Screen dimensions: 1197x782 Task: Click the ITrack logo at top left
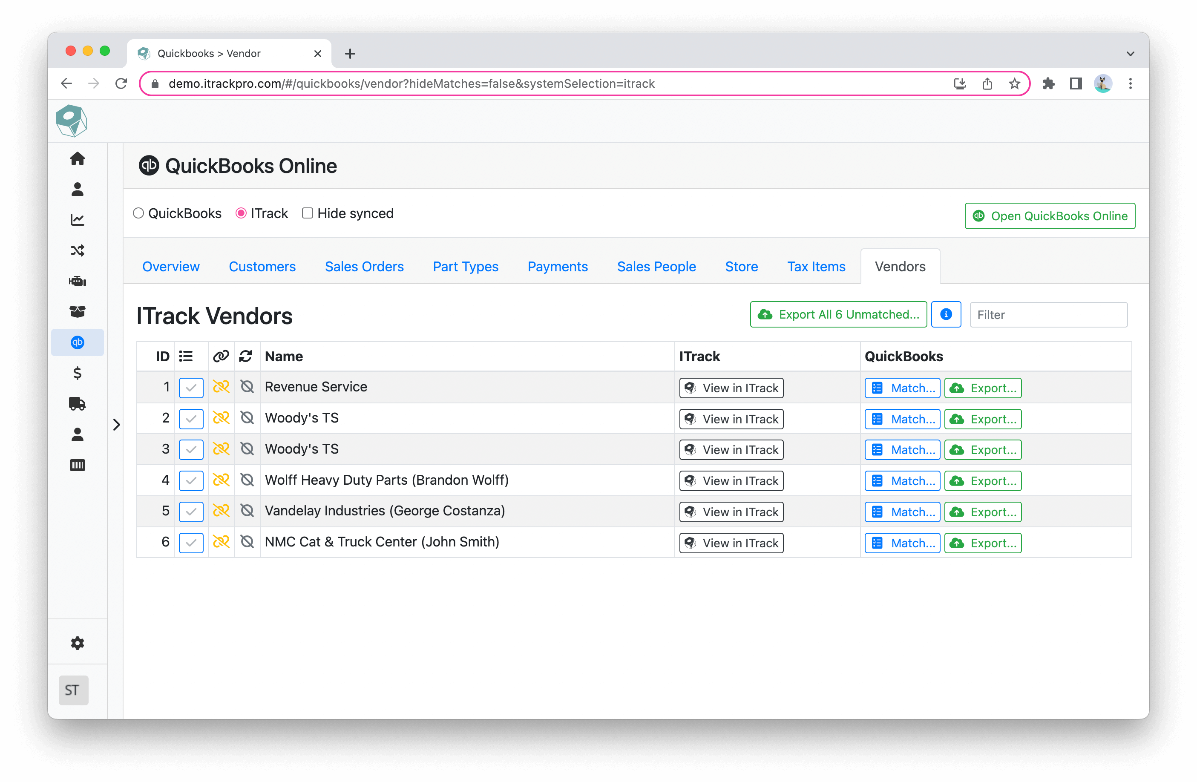click(x=72, y=121)
